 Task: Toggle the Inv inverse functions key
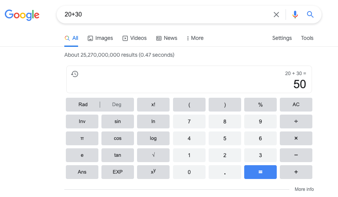82,121
